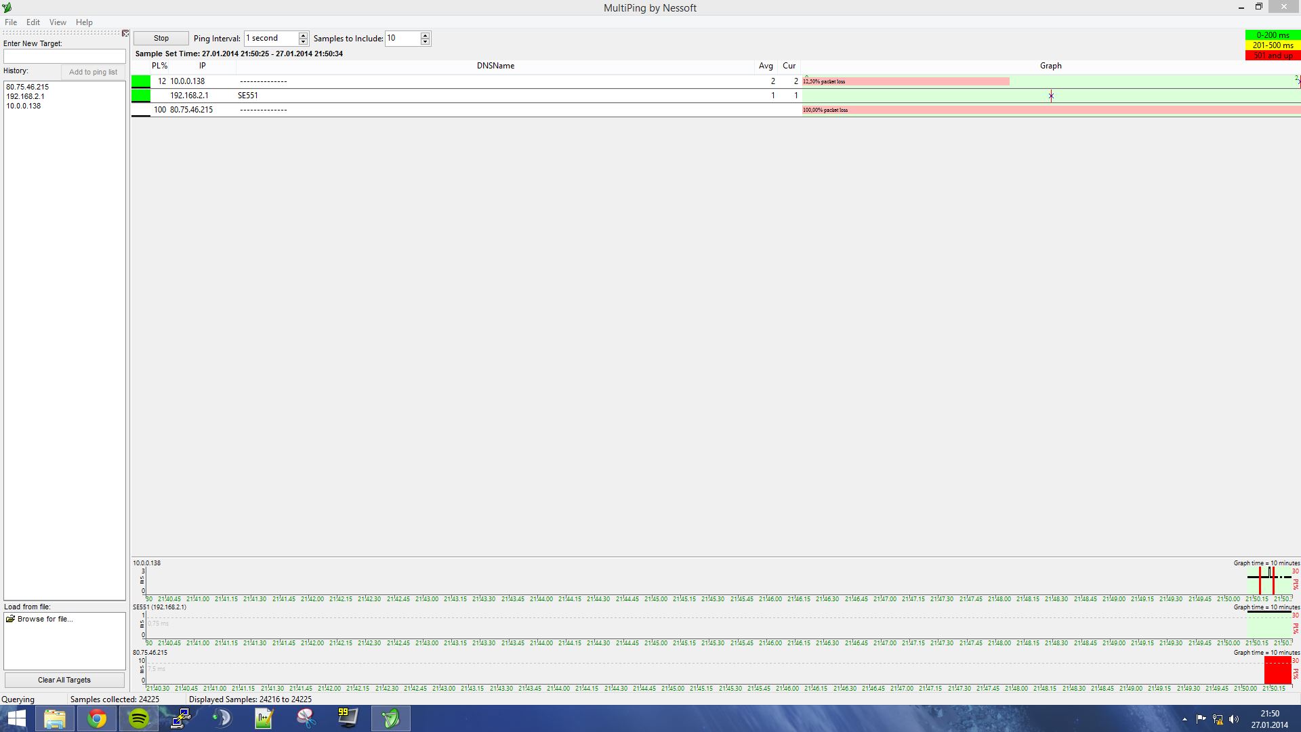This screenshot has height=732, width=1301.
Task: Open the Ping Interval combo box
Action: (271, 39)
